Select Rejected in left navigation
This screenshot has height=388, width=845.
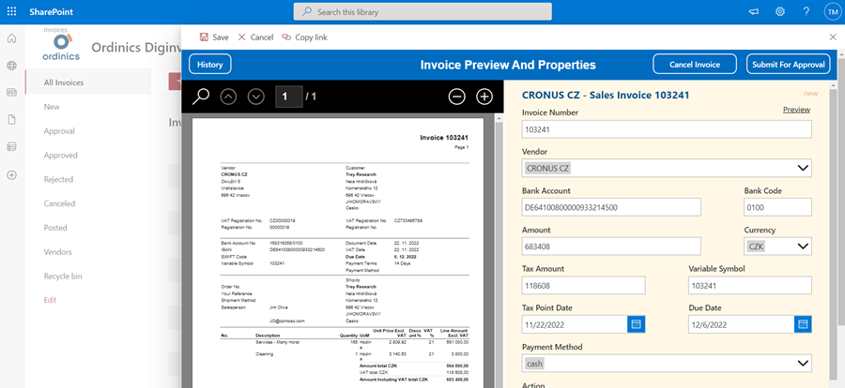59,179
